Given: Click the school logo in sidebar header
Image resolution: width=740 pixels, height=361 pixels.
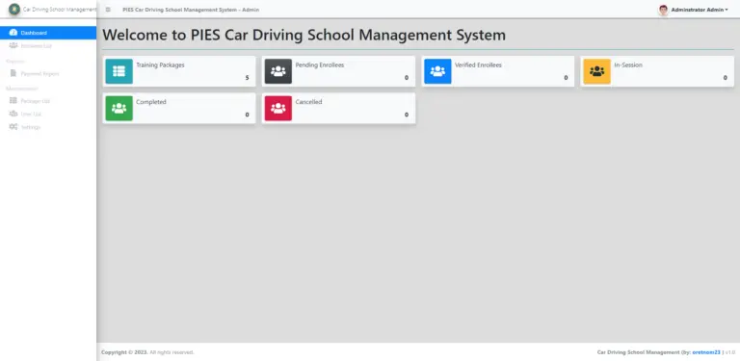Looking at the screenshot, I should pyautogui.click(x=14, y=9).
